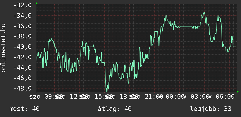Click the 15:00 time axis label
241x117 pixels.
[x=104, y=97]
